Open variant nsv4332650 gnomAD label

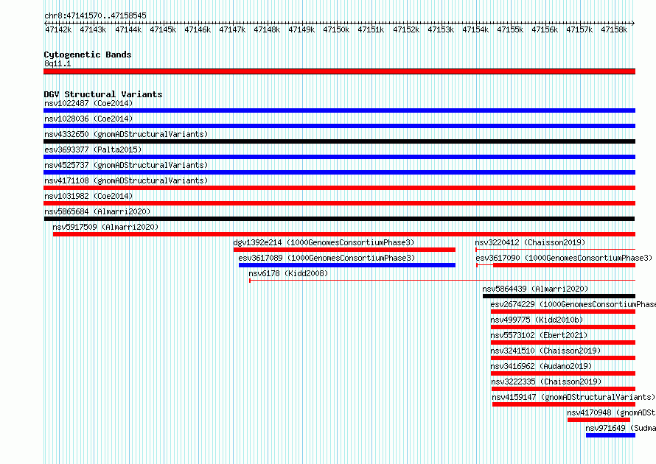[126, 134]
